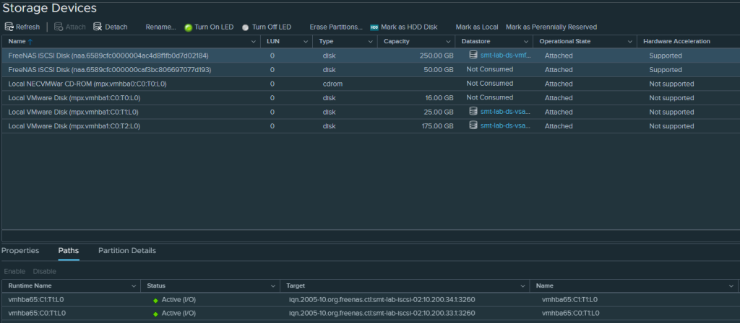Switch to the Properties tab

(20, 250)
